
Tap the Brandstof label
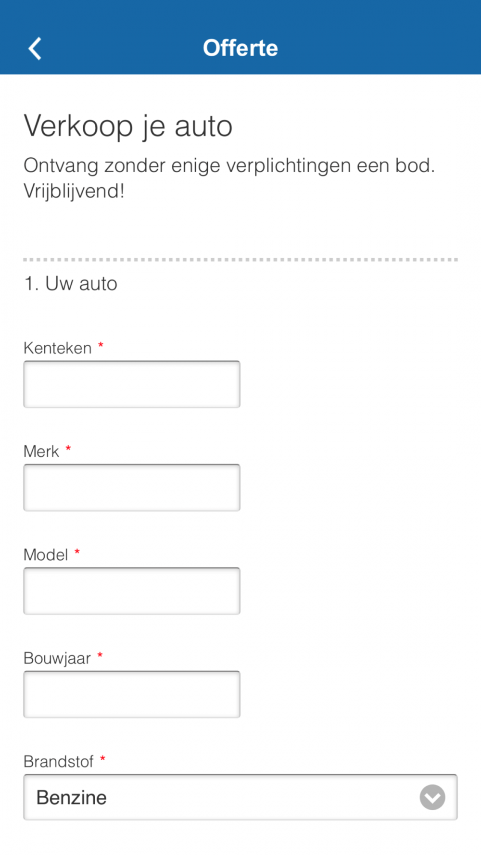click(x=58, y=762)
